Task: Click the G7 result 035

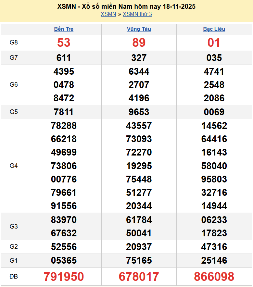Action: pyautogui.click(x=214, y=58)
